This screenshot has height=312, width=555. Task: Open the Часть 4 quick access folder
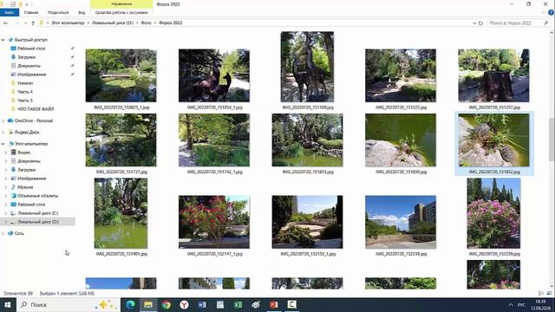click(x=25, y=92)
